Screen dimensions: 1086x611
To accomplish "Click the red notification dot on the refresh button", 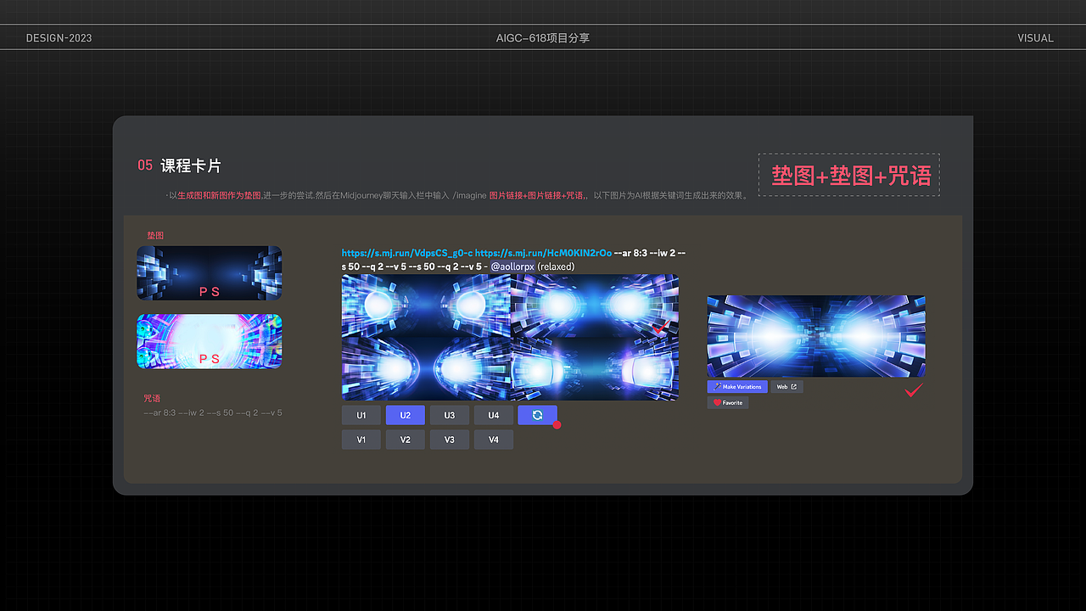I will (557, 424).
